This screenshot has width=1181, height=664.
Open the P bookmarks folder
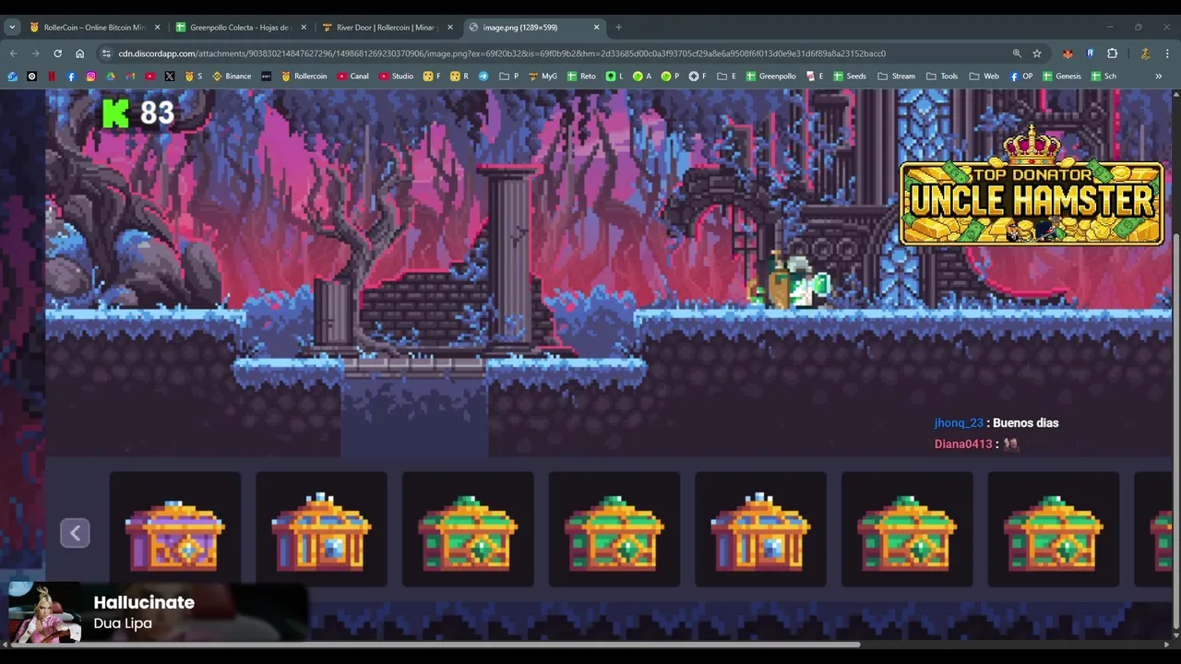pos(509,77)
